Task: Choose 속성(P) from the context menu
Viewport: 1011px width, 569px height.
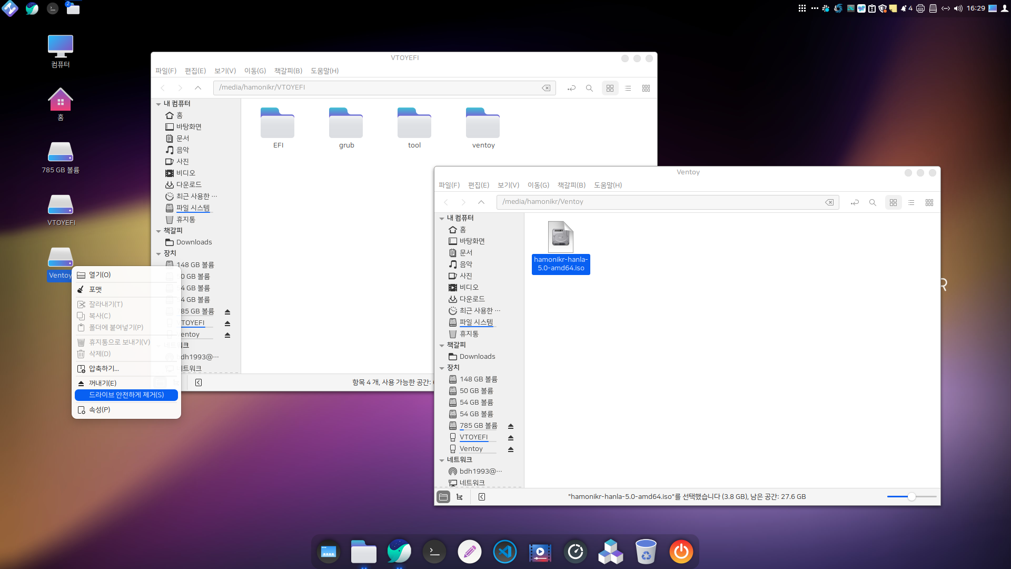Action: pyautogui.click(x=100, y=409)
